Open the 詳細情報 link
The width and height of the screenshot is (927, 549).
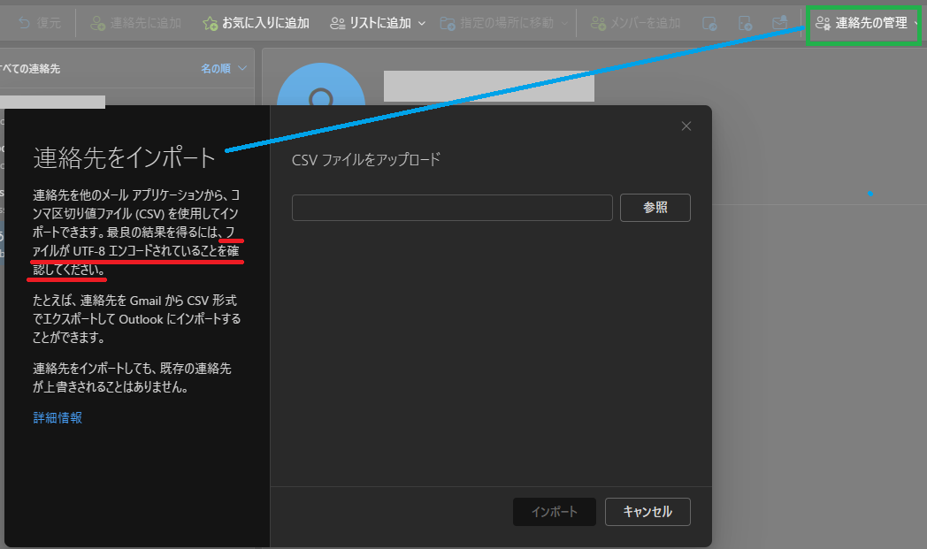[x=57, y=418]
